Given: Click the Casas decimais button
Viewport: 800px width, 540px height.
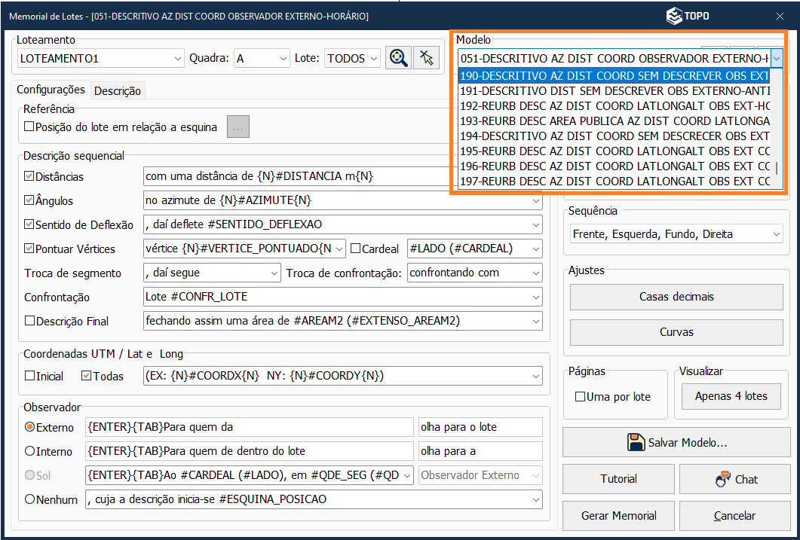Looking at the screenshot, I should click(676, 297).
